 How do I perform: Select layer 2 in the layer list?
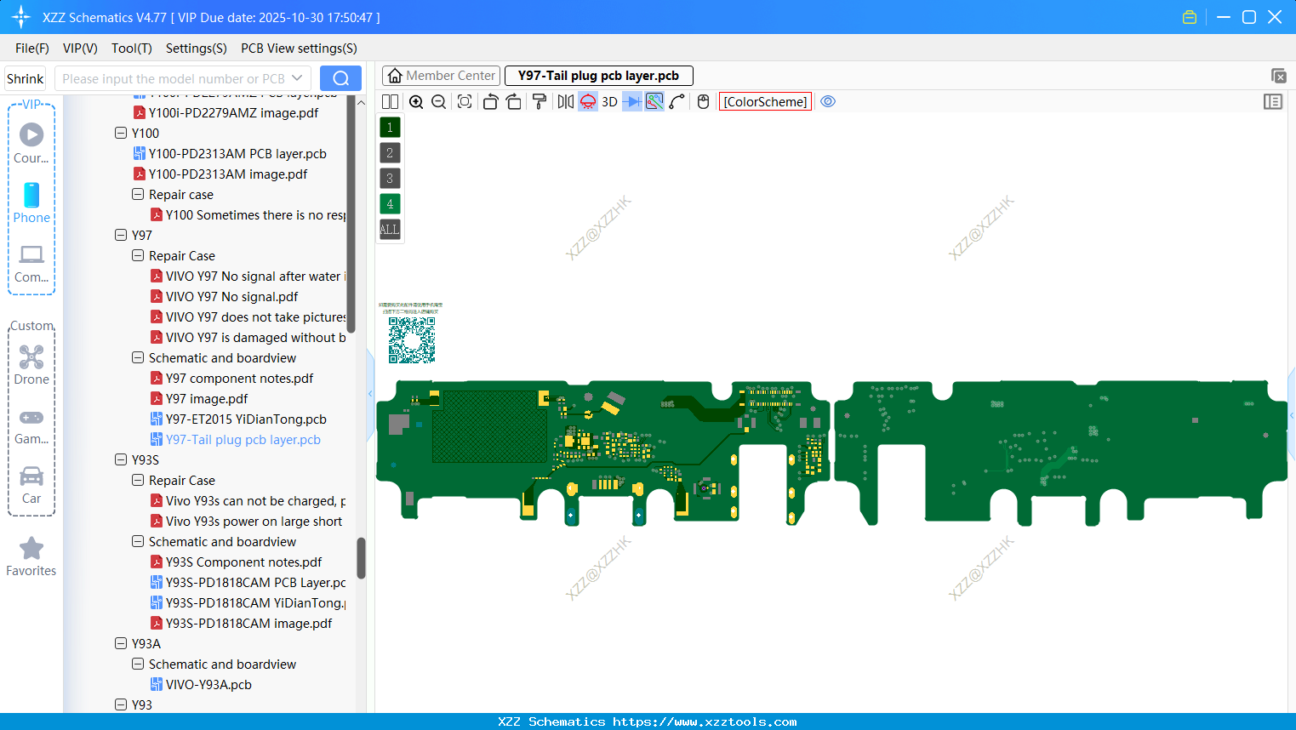pyautogui.click(x=389, y=152)
